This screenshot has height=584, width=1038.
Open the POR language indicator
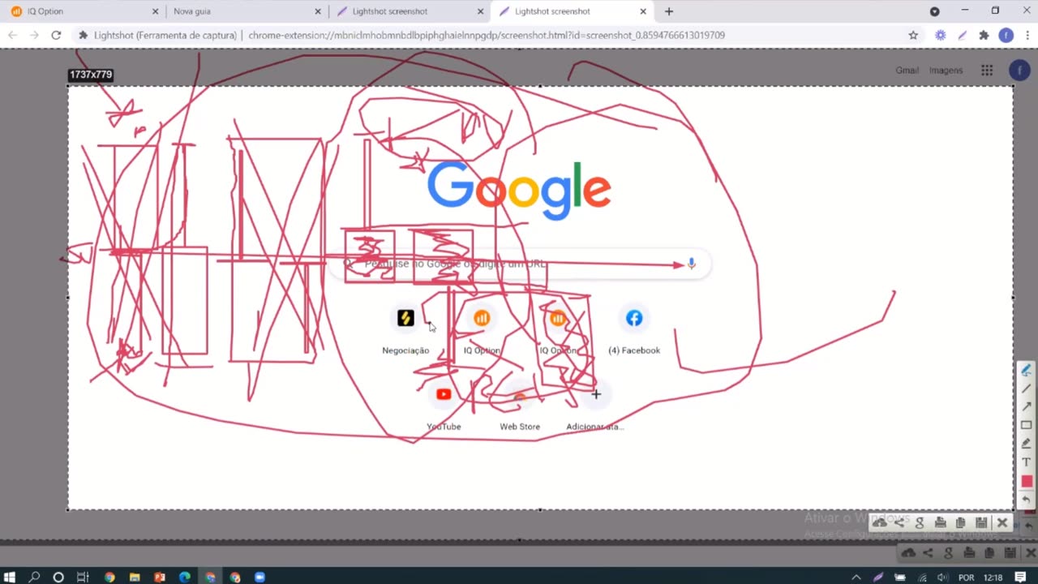tap(966, 578)
